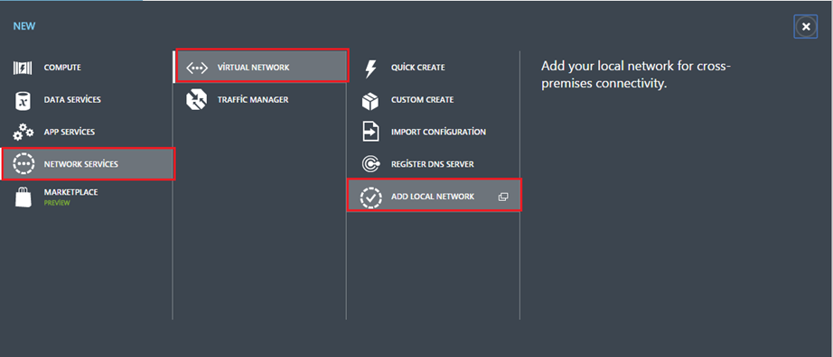Click the App Services gears icon

click(23, 133)
